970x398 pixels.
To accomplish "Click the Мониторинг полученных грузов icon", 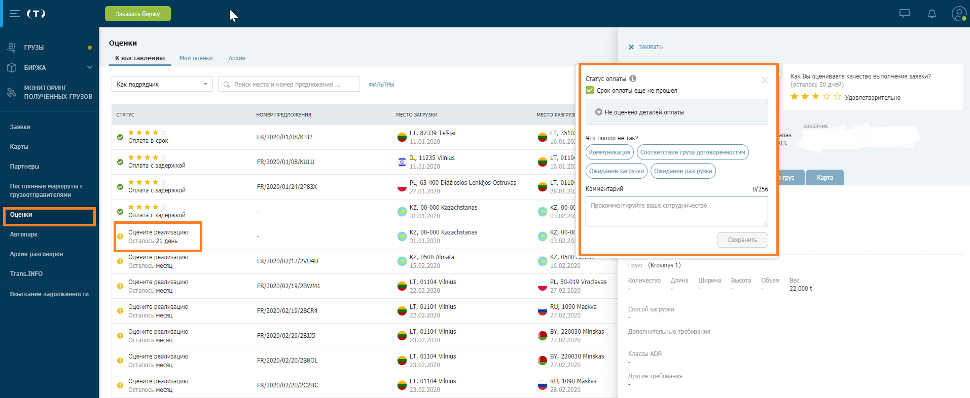I will [12, 92].
